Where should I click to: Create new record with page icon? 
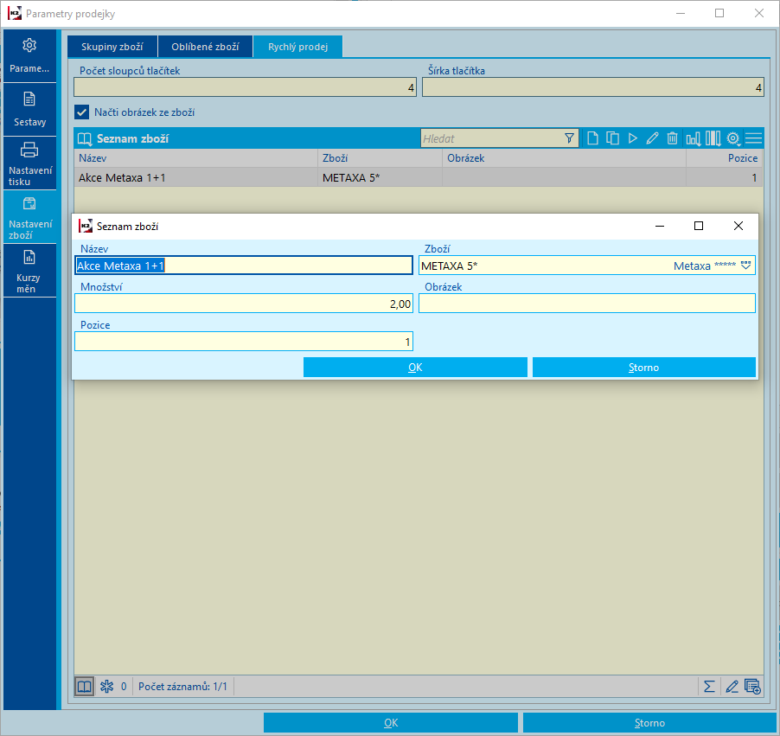click(x=592, y=138)
